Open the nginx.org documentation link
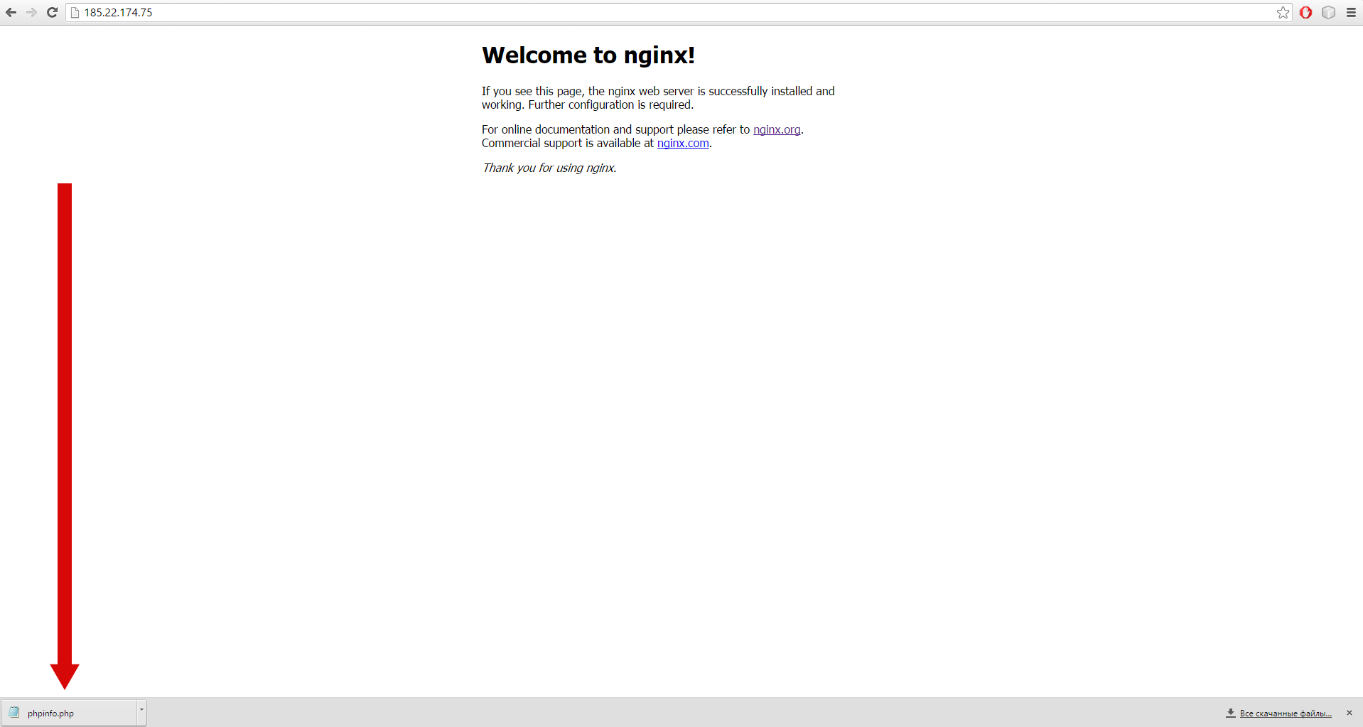 777,129
